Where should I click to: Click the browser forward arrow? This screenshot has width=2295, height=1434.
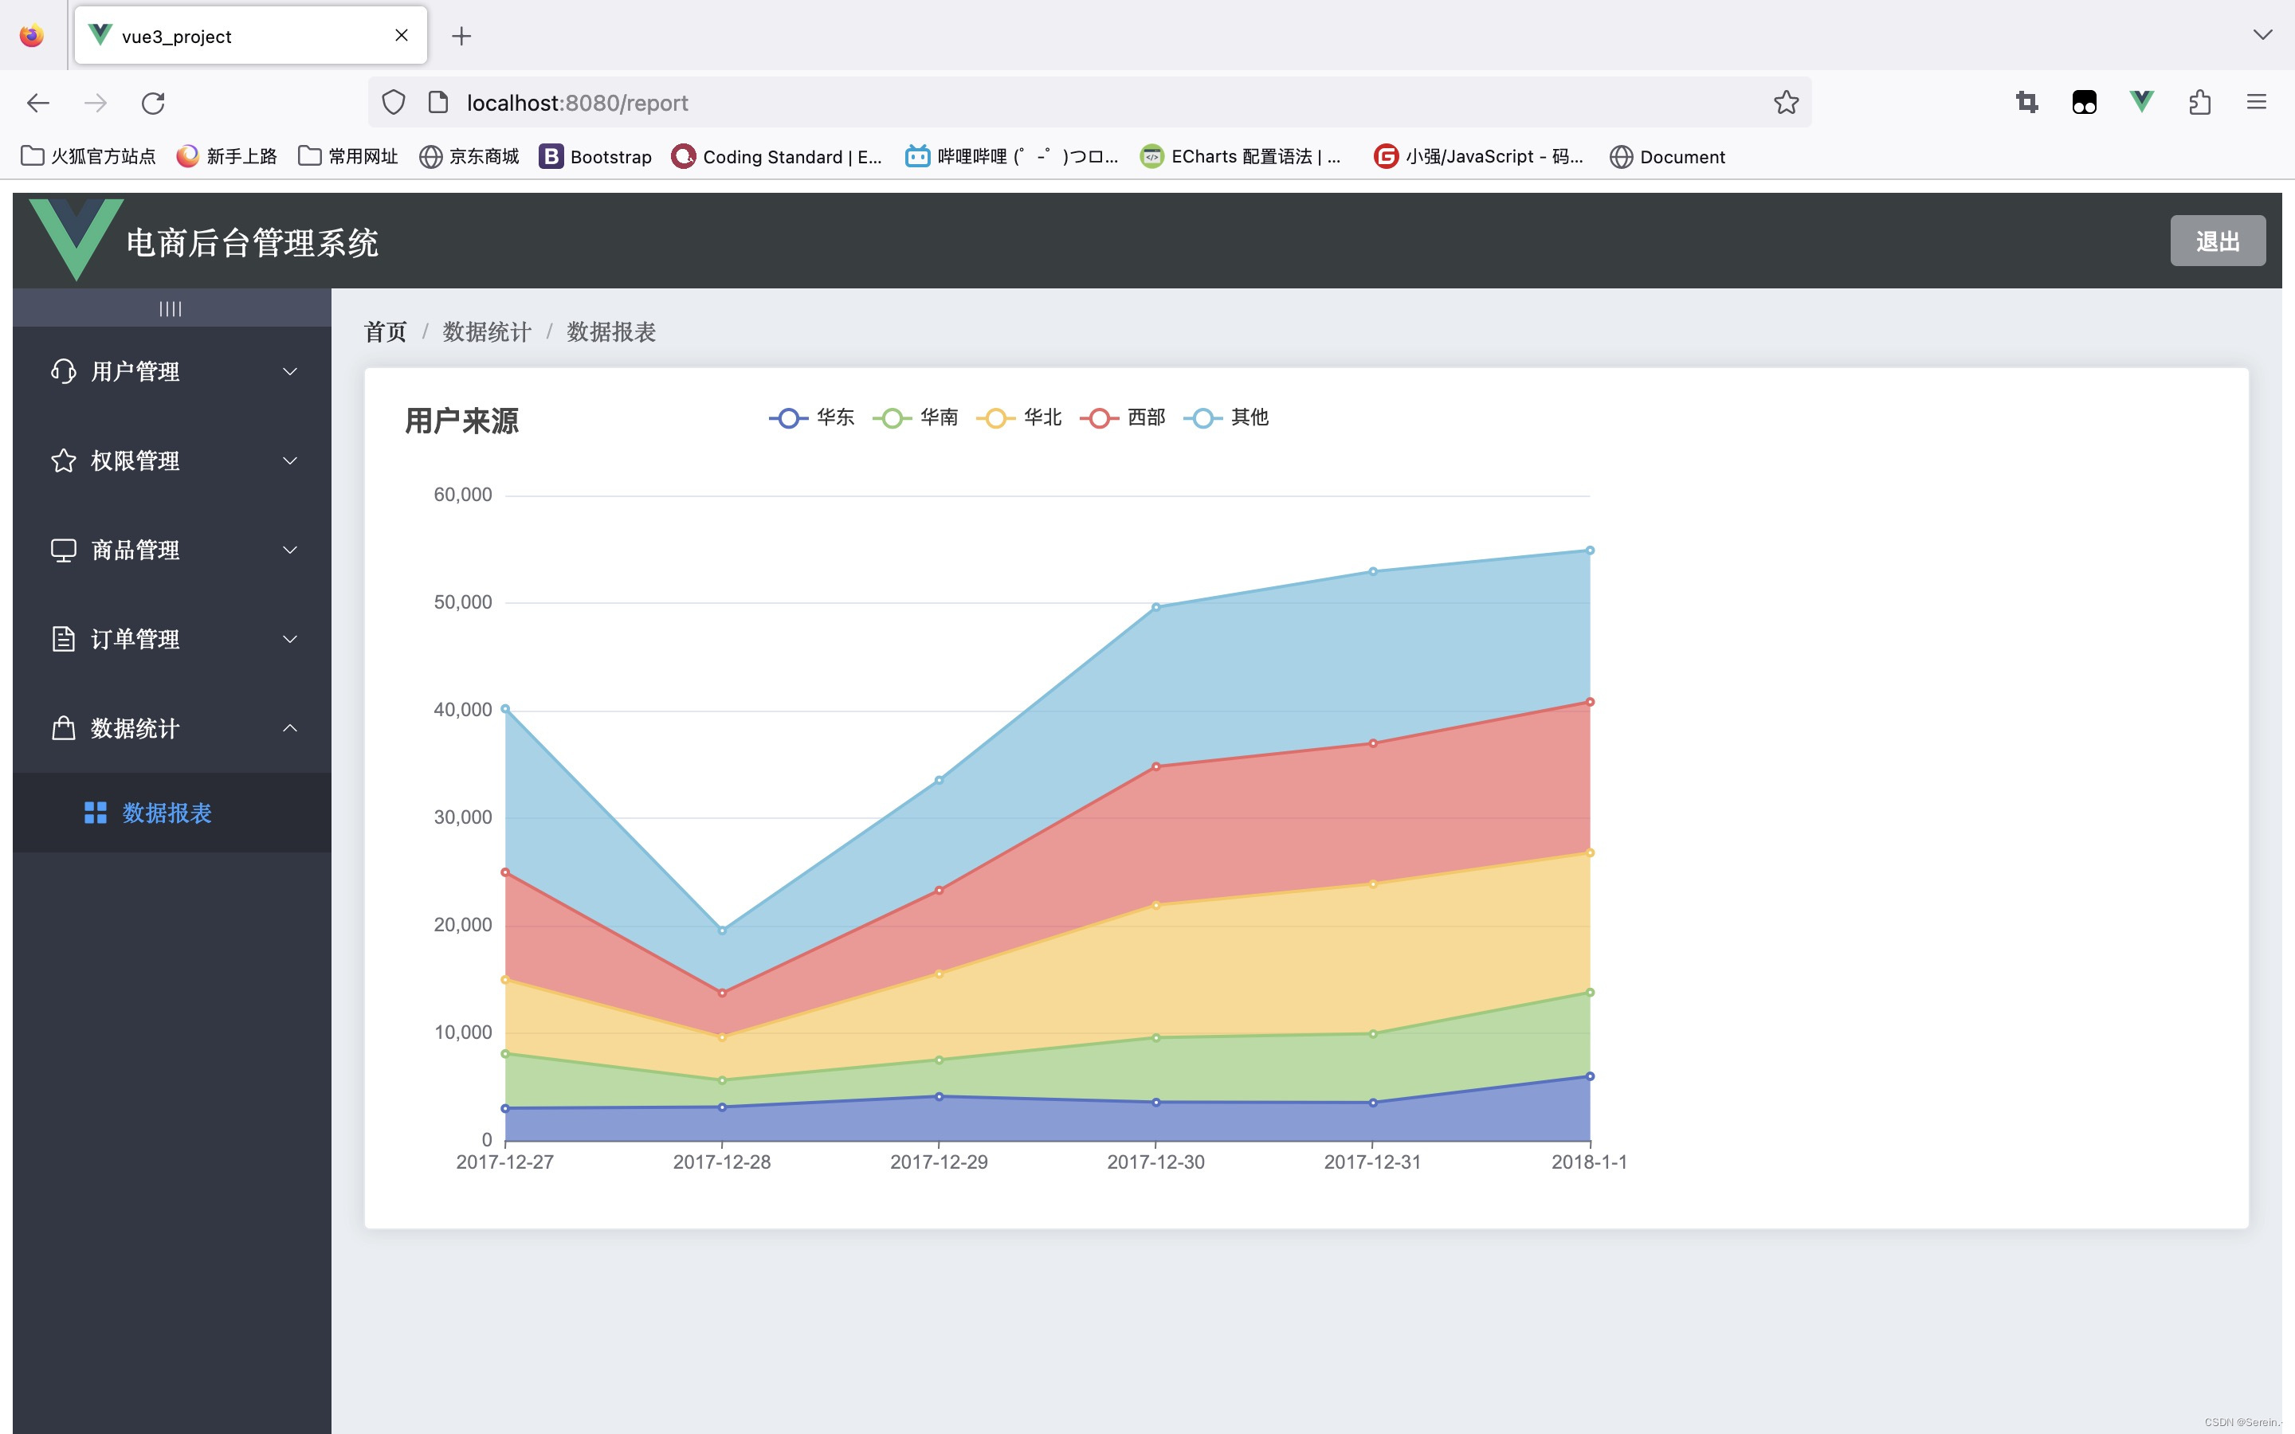[x=96, y=103]
